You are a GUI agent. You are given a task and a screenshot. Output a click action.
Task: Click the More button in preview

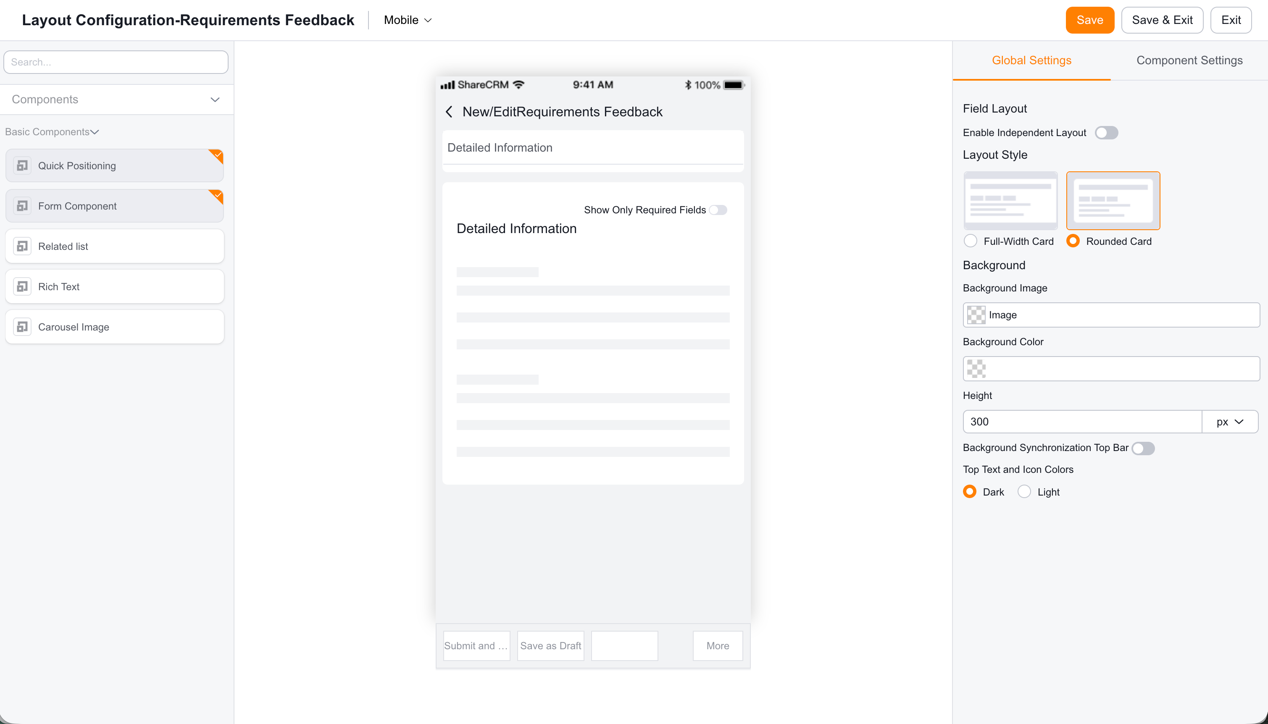pos(717,645)
